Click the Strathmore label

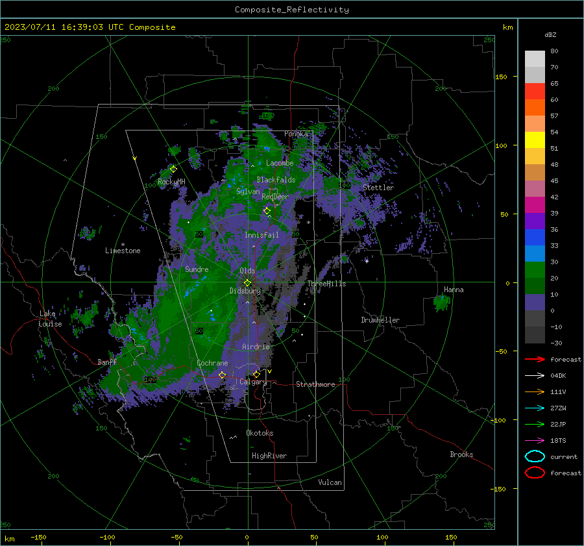(315, 384)
